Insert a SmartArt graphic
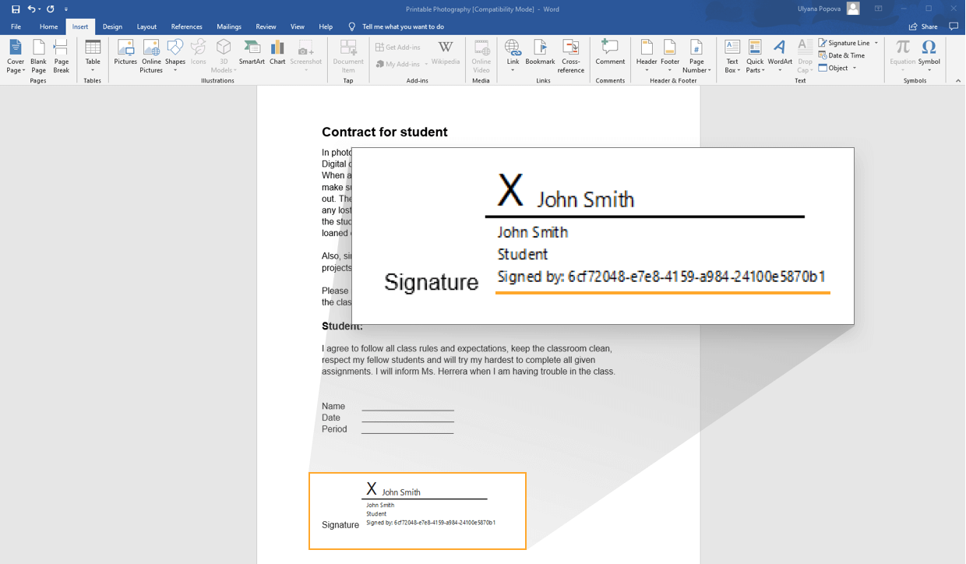This screenshot has height=564, width=966. tap(252, 52)
